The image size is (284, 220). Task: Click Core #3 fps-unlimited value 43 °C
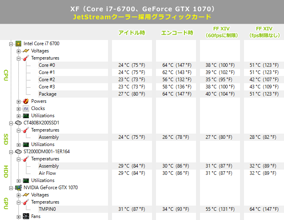click(264, 87)
